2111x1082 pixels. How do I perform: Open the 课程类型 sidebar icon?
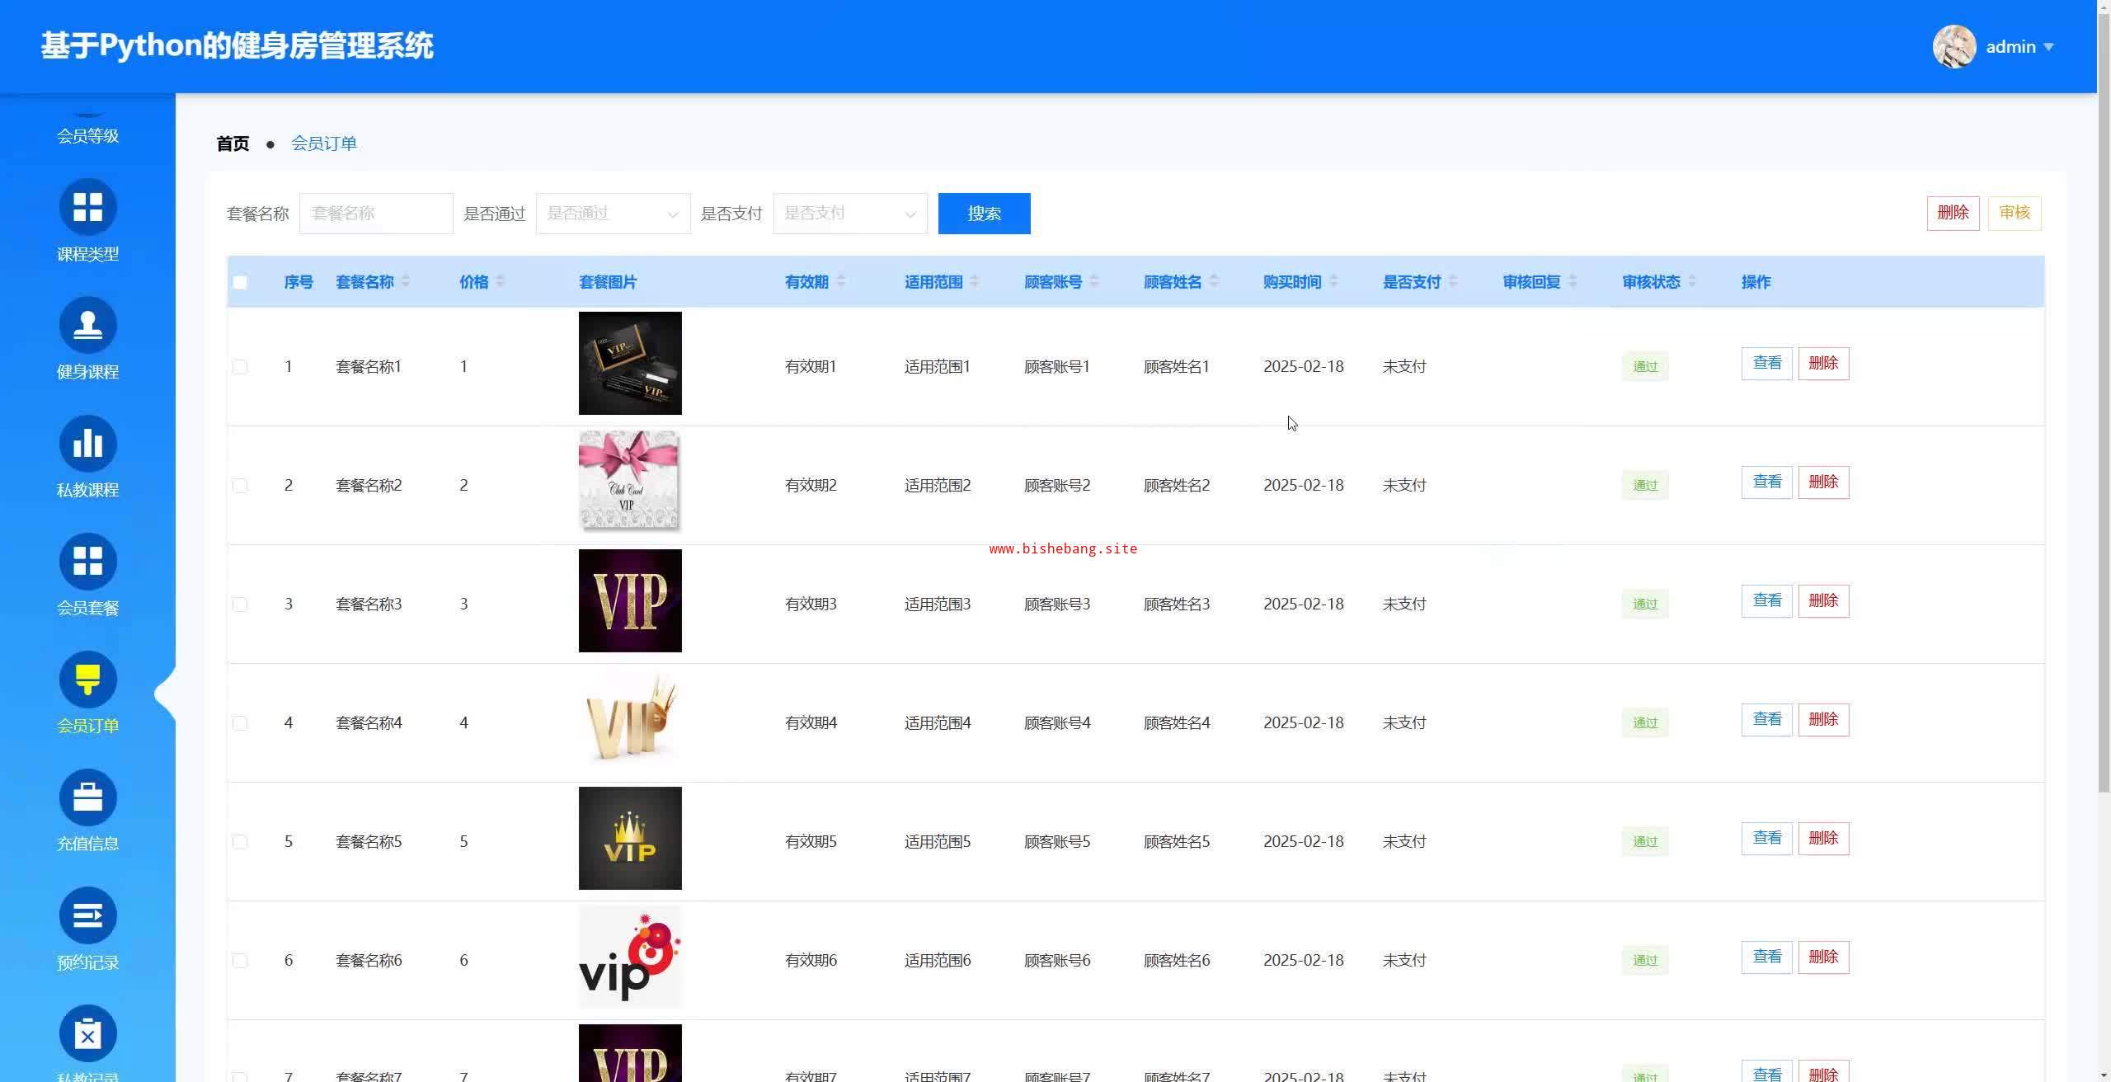click(x=87, y=207)
